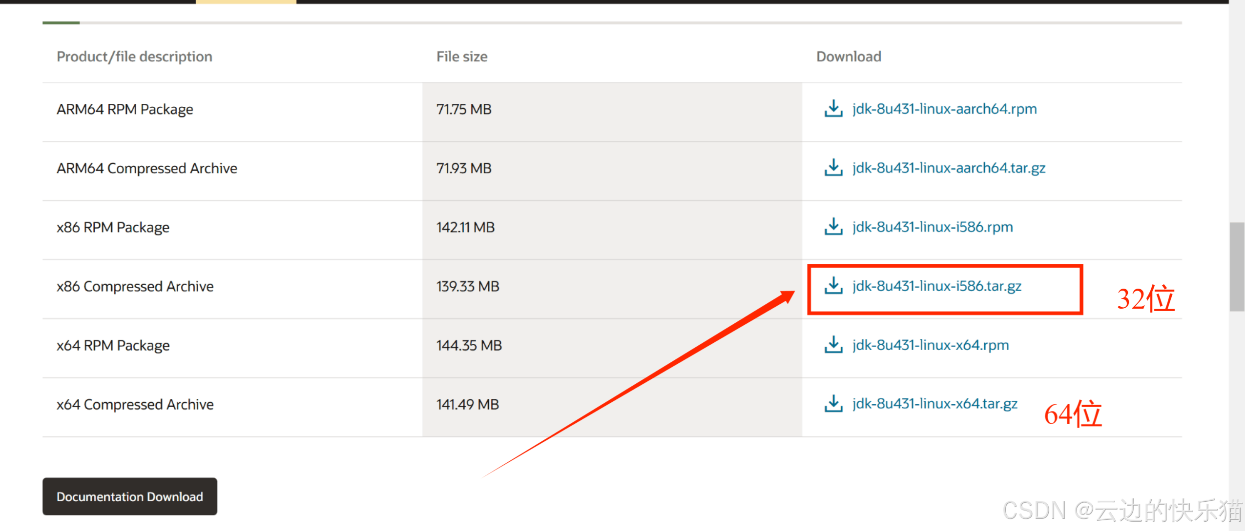This screenshot has width=1245, height=531.
Task: Click download icon for jdk-8u431-linux-aarch64.tar.gz
Action: tap(833, 168)
